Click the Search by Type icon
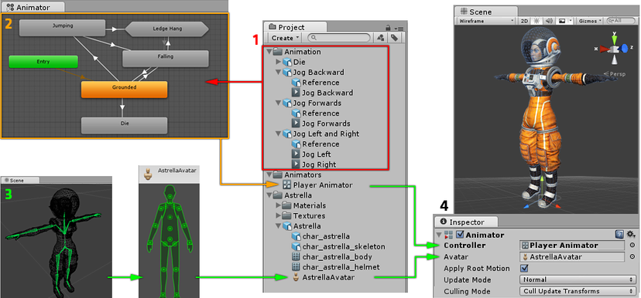Image resolution: width=641 pixels, height=298 pixels. [x=381, y=38]
